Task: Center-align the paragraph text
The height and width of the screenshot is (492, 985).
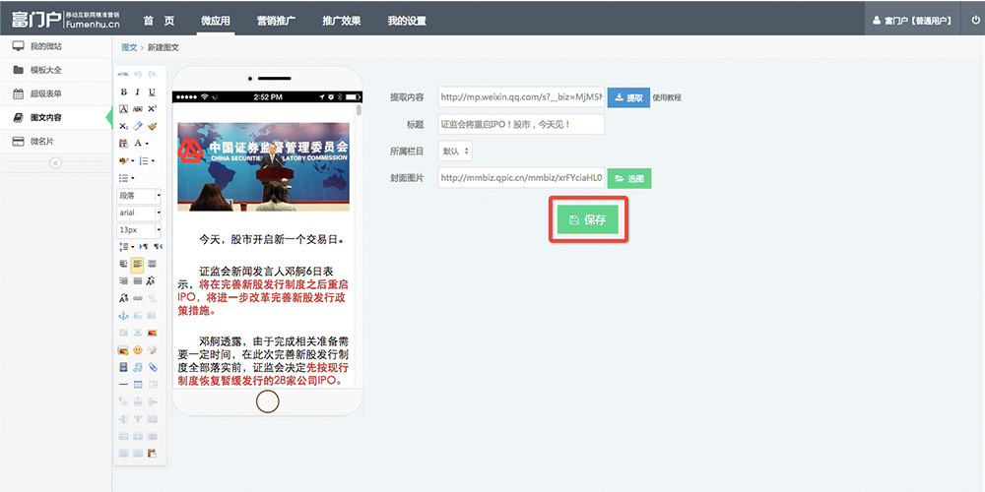Action: [x=152, y=264]
